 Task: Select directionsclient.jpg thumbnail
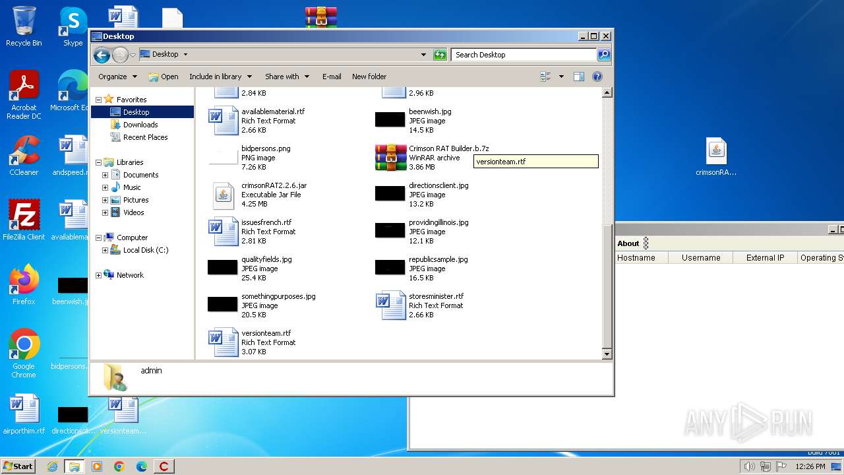tap(390, 194)
